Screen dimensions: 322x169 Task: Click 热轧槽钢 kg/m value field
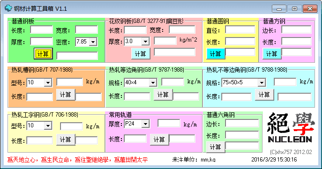pyautogui.click(x=70, y=82)
